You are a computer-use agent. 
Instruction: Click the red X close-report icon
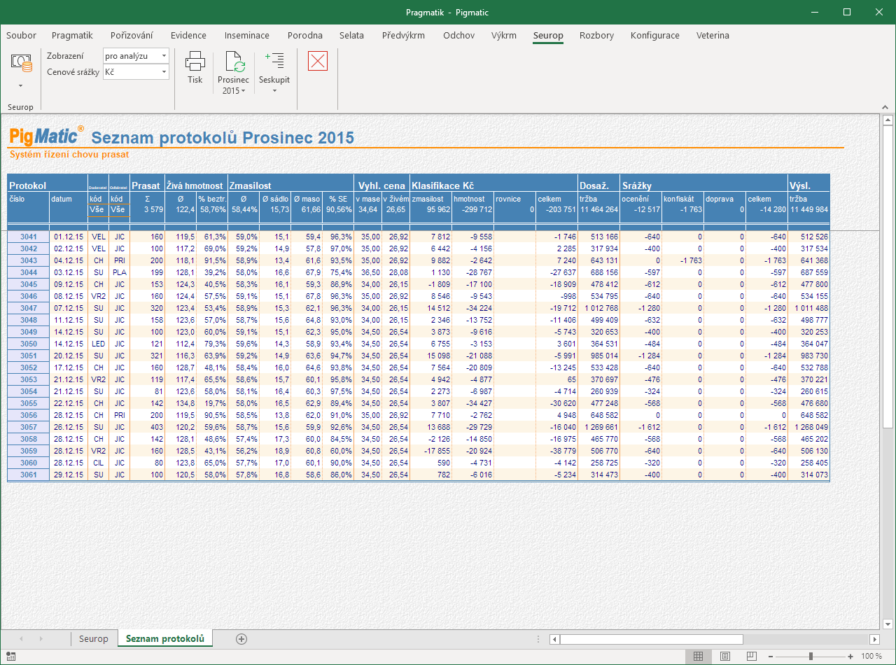[x=318, y=61]
